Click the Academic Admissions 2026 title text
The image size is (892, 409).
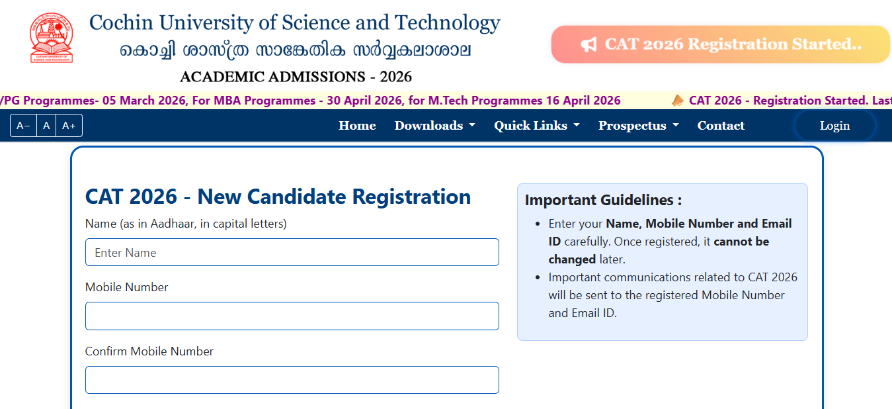click(296, 76)
